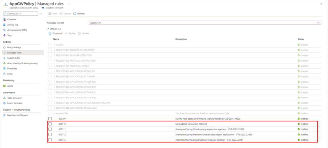Click the Enable button
328x148 pixels.
70,33
